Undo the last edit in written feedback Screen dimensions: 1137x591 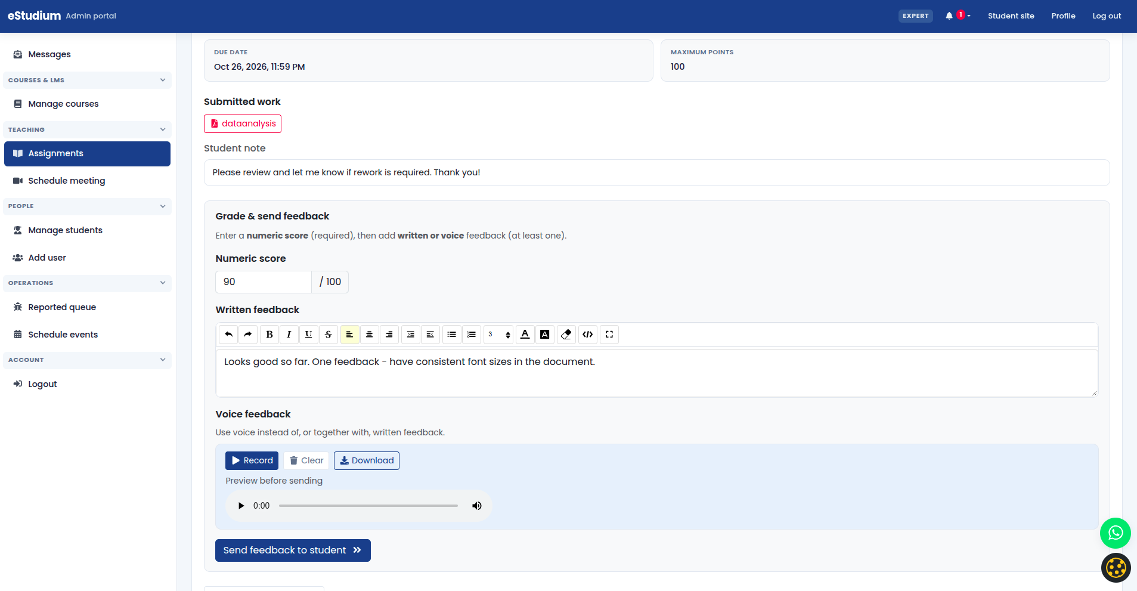[x=228, y=335]
